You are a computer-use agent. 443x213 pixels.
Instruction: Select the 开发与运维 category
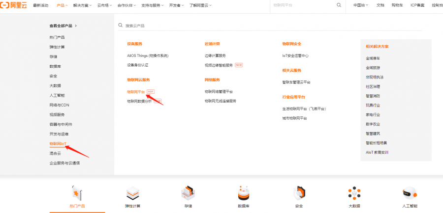[59, 134]
